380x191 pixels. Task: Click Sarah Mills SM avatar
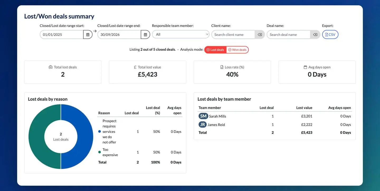pyautogui.click(x=203, y=116)
